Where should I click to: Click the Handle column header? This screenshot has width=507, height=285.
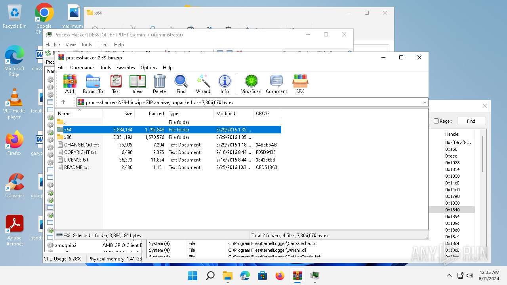click(x=459, y=134)
